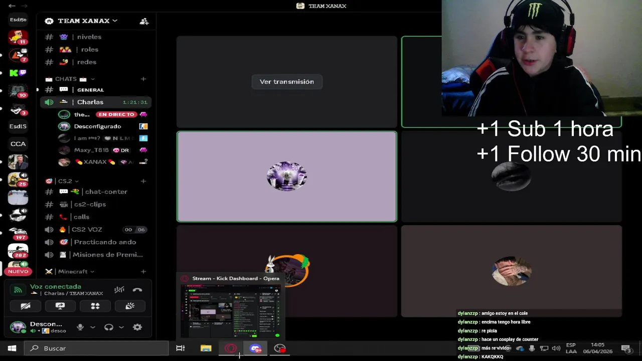Open the TEAM XANAX server dropdown menu
This screenshot has height=361, width=642.
pos(87,21)
